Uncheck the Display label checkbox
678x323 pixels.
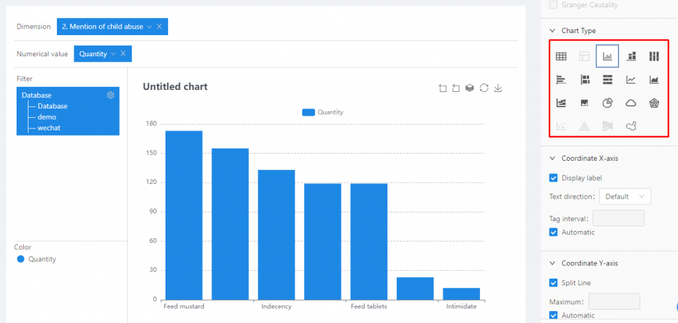(554, 178)
